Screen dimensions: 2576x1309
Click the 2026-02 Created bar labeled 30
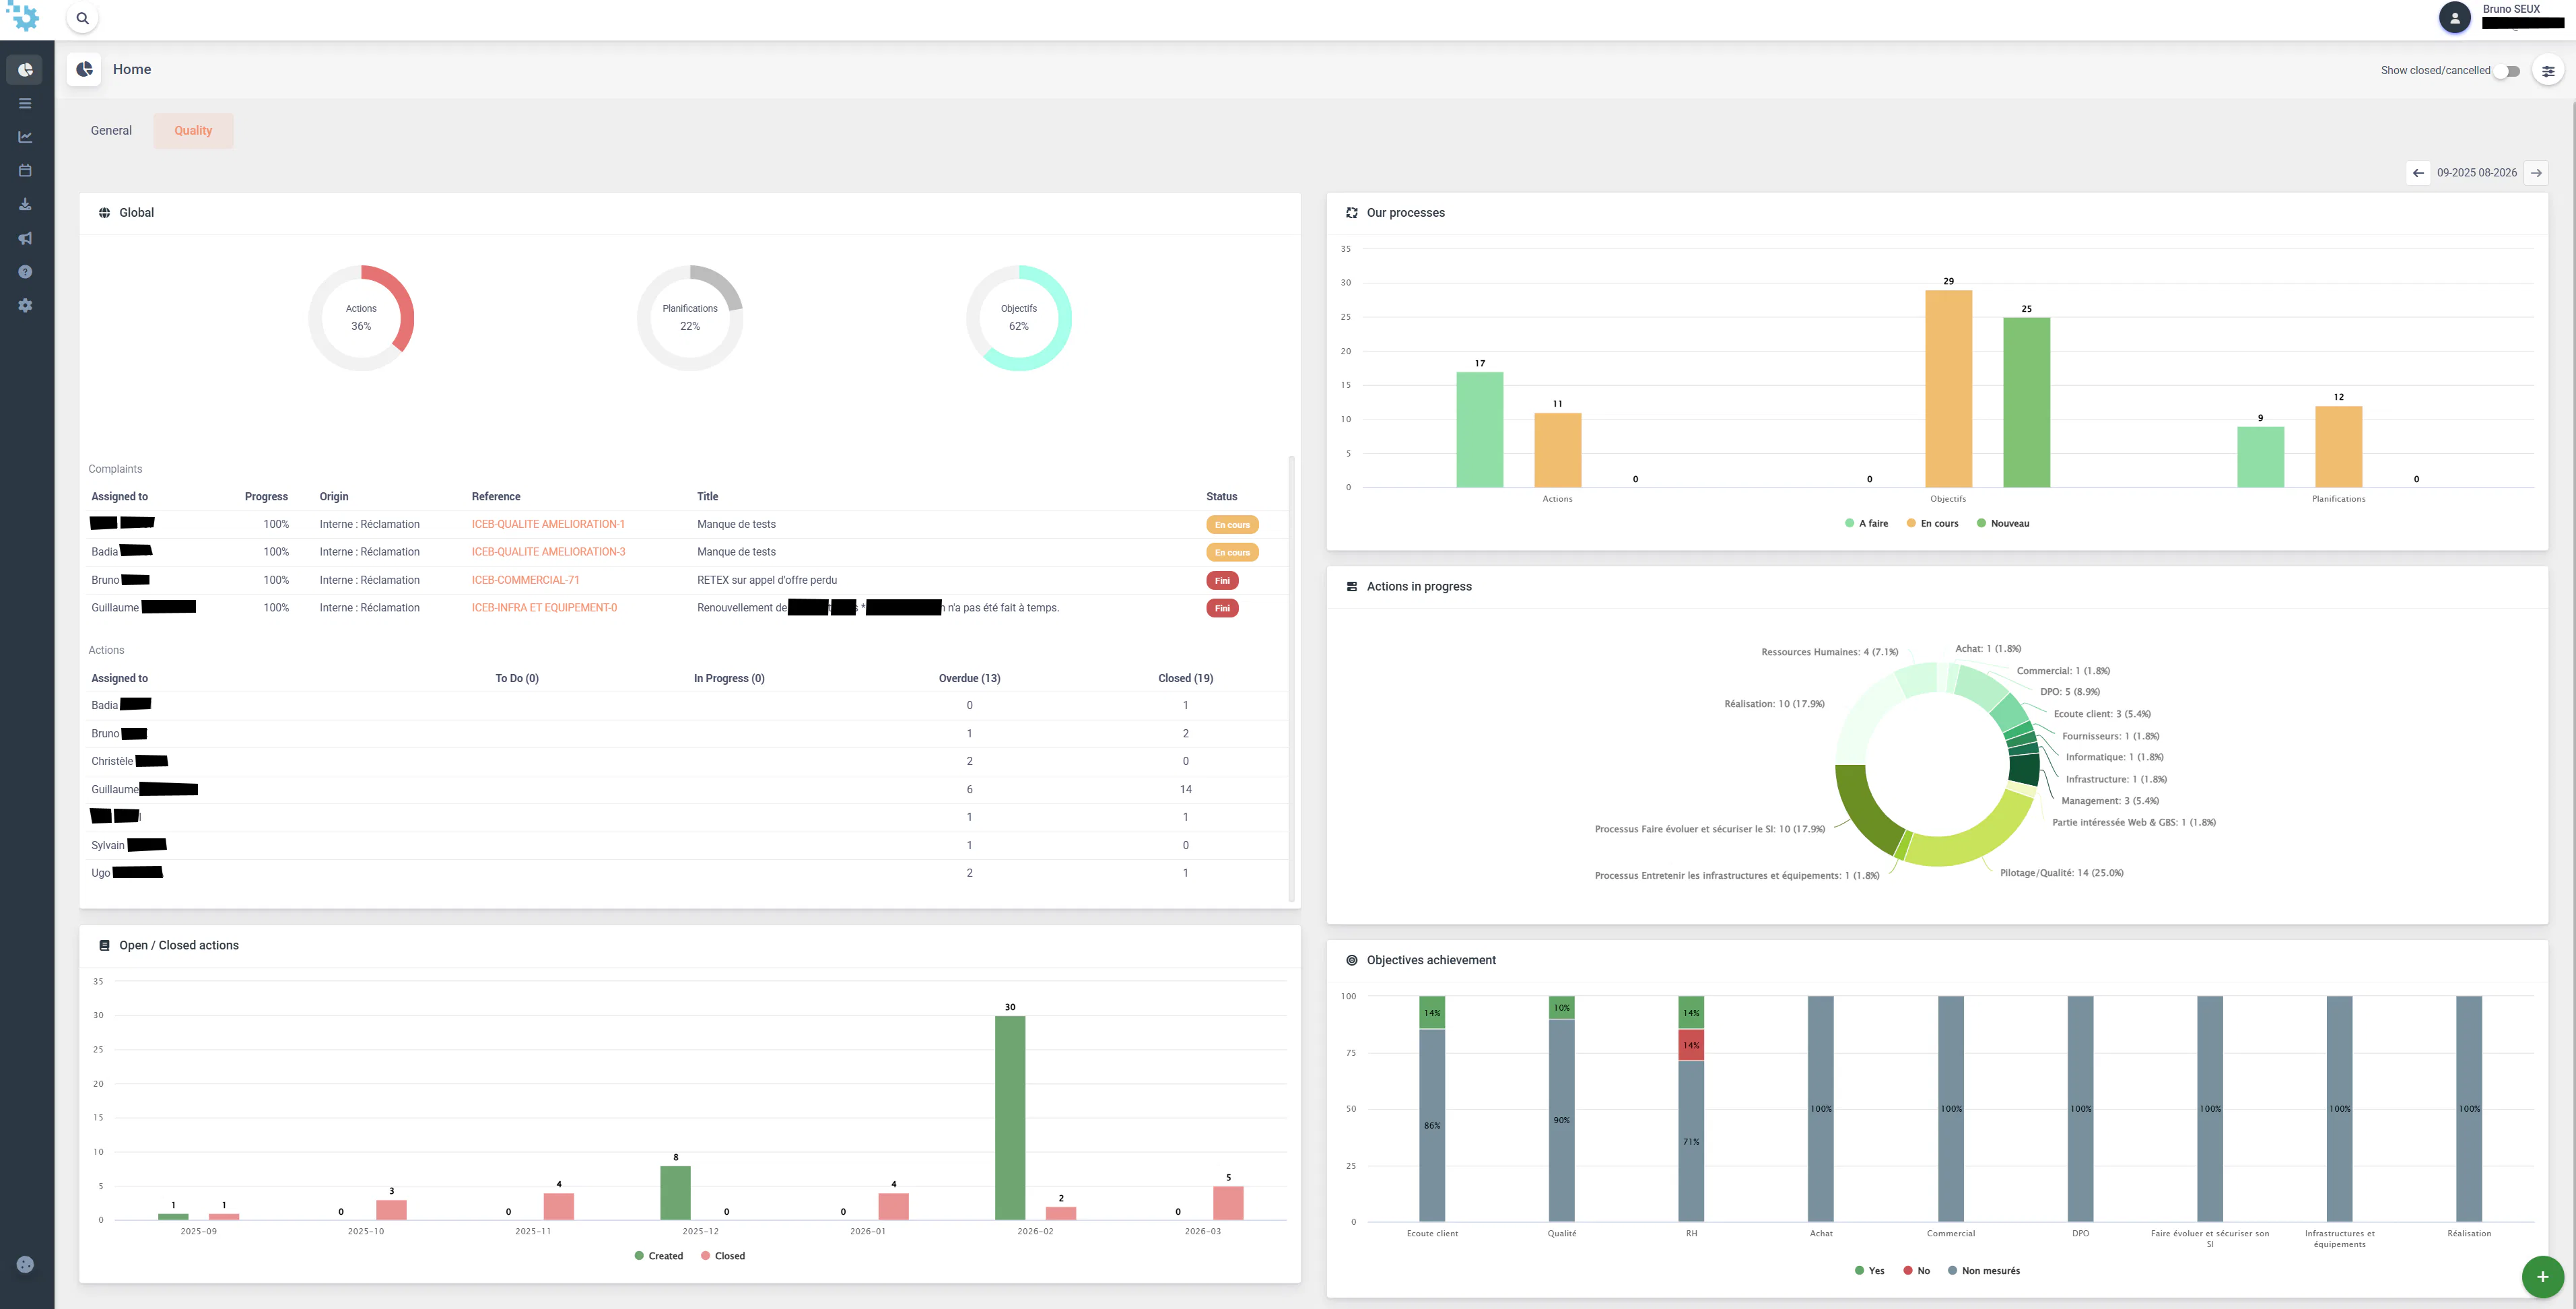pyautogui.click(x=1010, y=1118)
